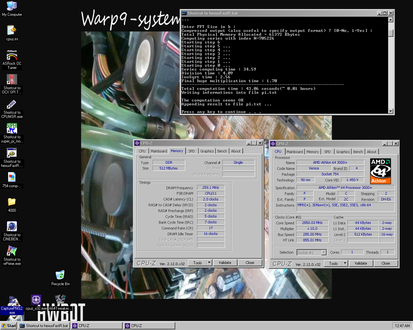Open Mainboard tab in right CPU-Z window
This screenshot has height=330, width=413.
tap(295, 152)
